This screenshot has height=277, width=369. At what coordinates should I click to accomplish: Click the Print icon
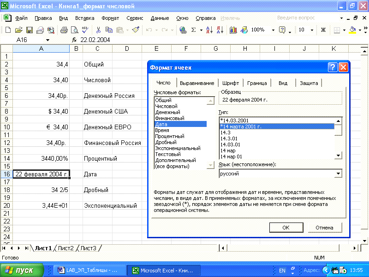(64, 30)
